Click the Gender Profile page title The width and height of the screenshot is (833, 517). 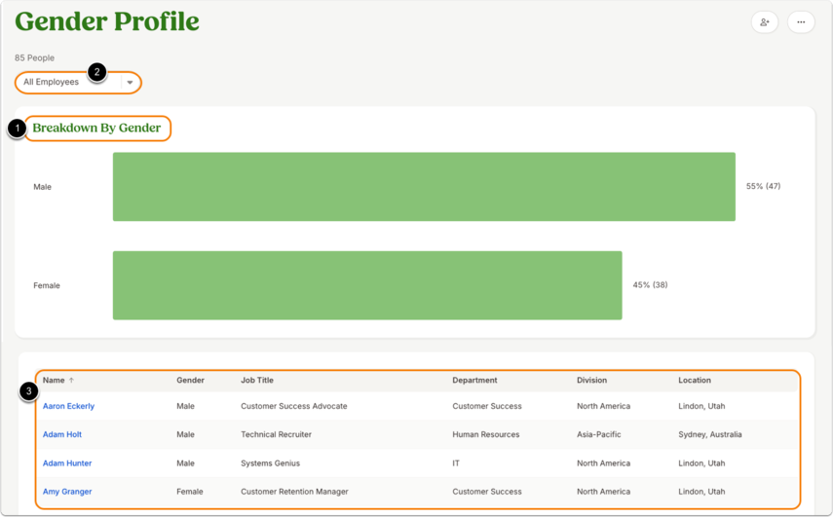click(x=107, y=21)
